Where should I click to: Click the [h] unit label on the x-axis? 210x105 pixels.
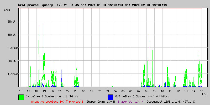click(204, 93)
